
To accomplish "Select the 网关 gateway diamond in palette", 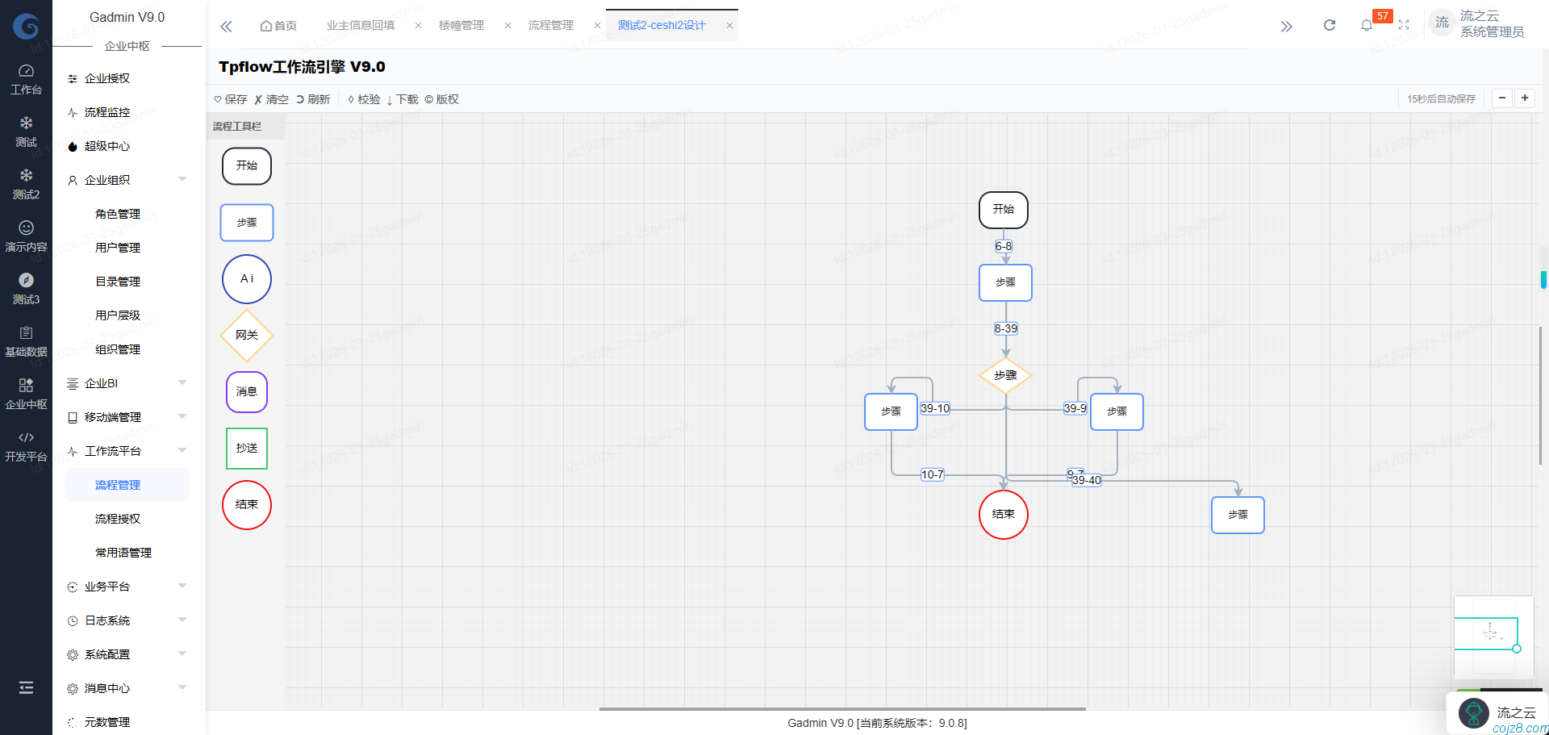I will point(246,336).
